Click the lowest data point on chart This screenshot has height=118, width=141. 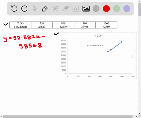(x=108, y=52)
